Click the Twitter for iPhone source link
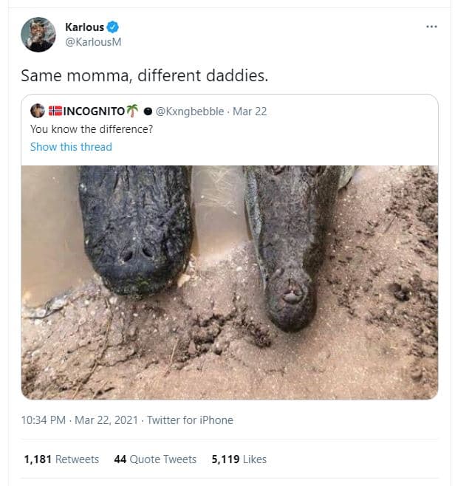Image resolution: width=455 pixels, height=486 pixels. point(190,420)
